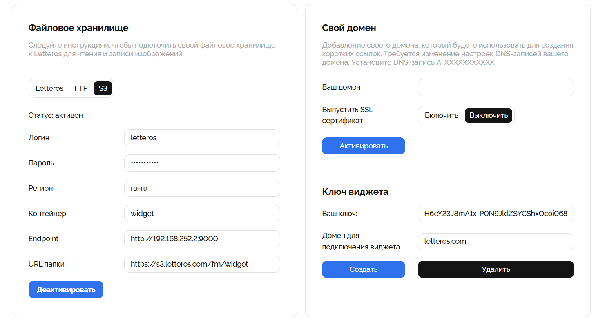The image size is (596, 322).
Task: Click the Статус: активен text
Action: pos(56,115)
